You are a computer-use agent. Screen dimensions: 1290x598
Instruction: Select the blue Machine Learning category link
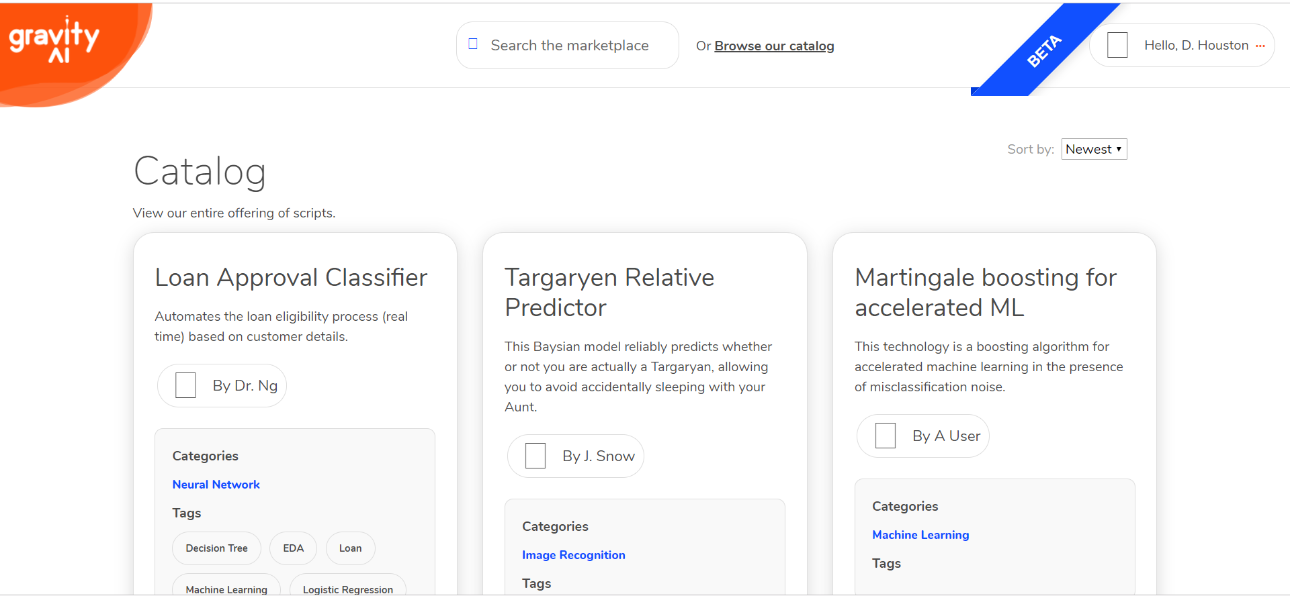[920, 535]
